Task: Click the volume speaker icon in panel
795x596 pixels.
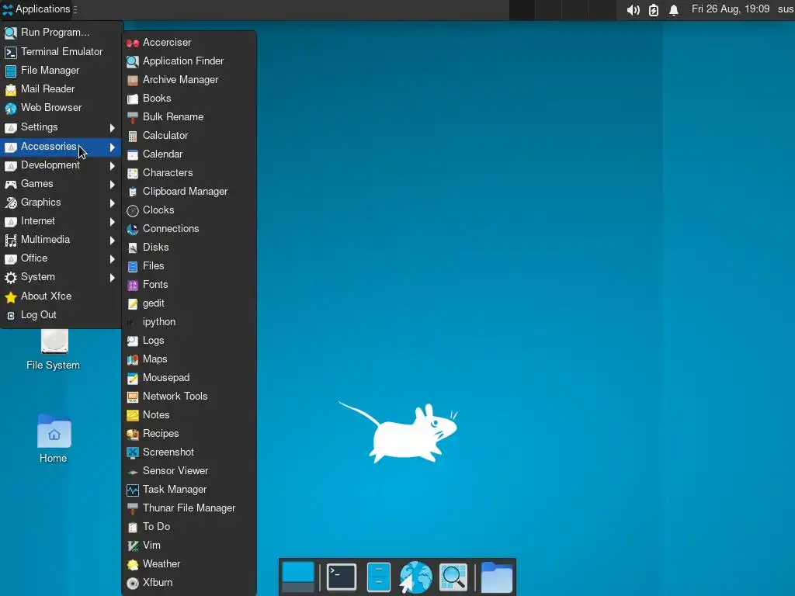Action: click(x=633, y=9)
